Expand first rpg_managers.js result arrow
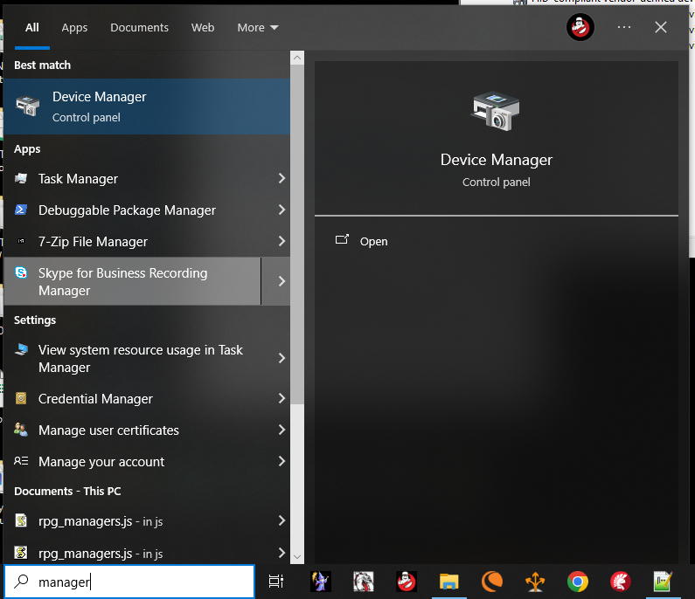 pos(281,520)
